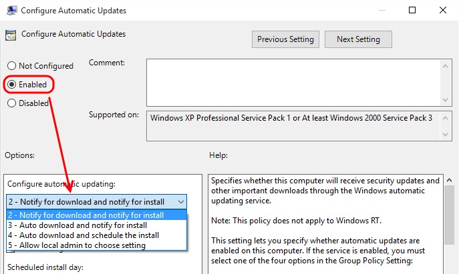Click the Supported on scroll down arrow
Viewport: 459px width, 274px height.
click(x=446, y=135)
